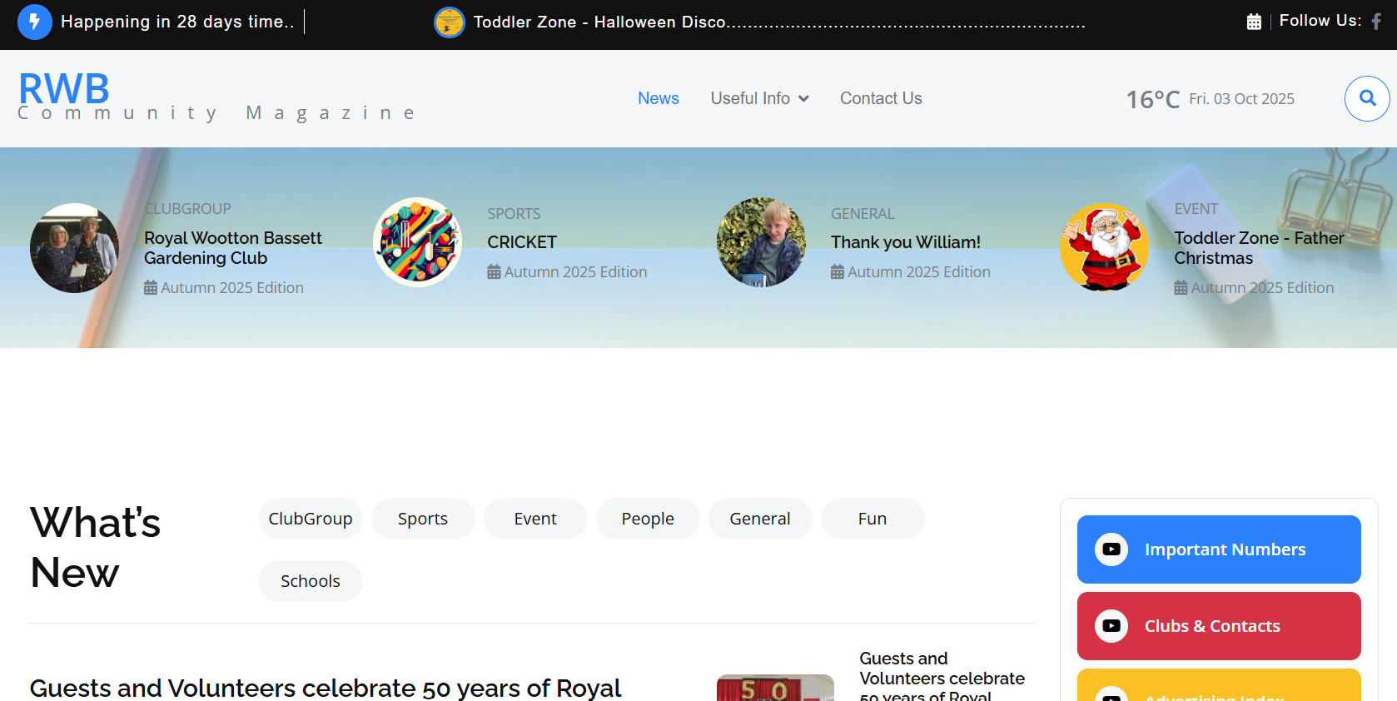
Task: Open the Facebook follow icon
Action: (1376, 22)
